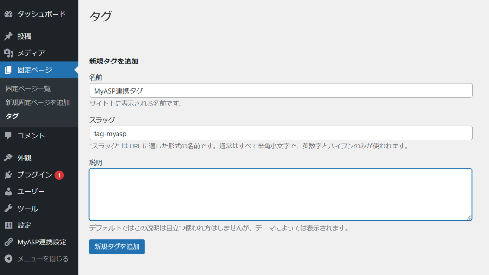Click inside the 説明 text area
The image size is (489, 275).
281,194
